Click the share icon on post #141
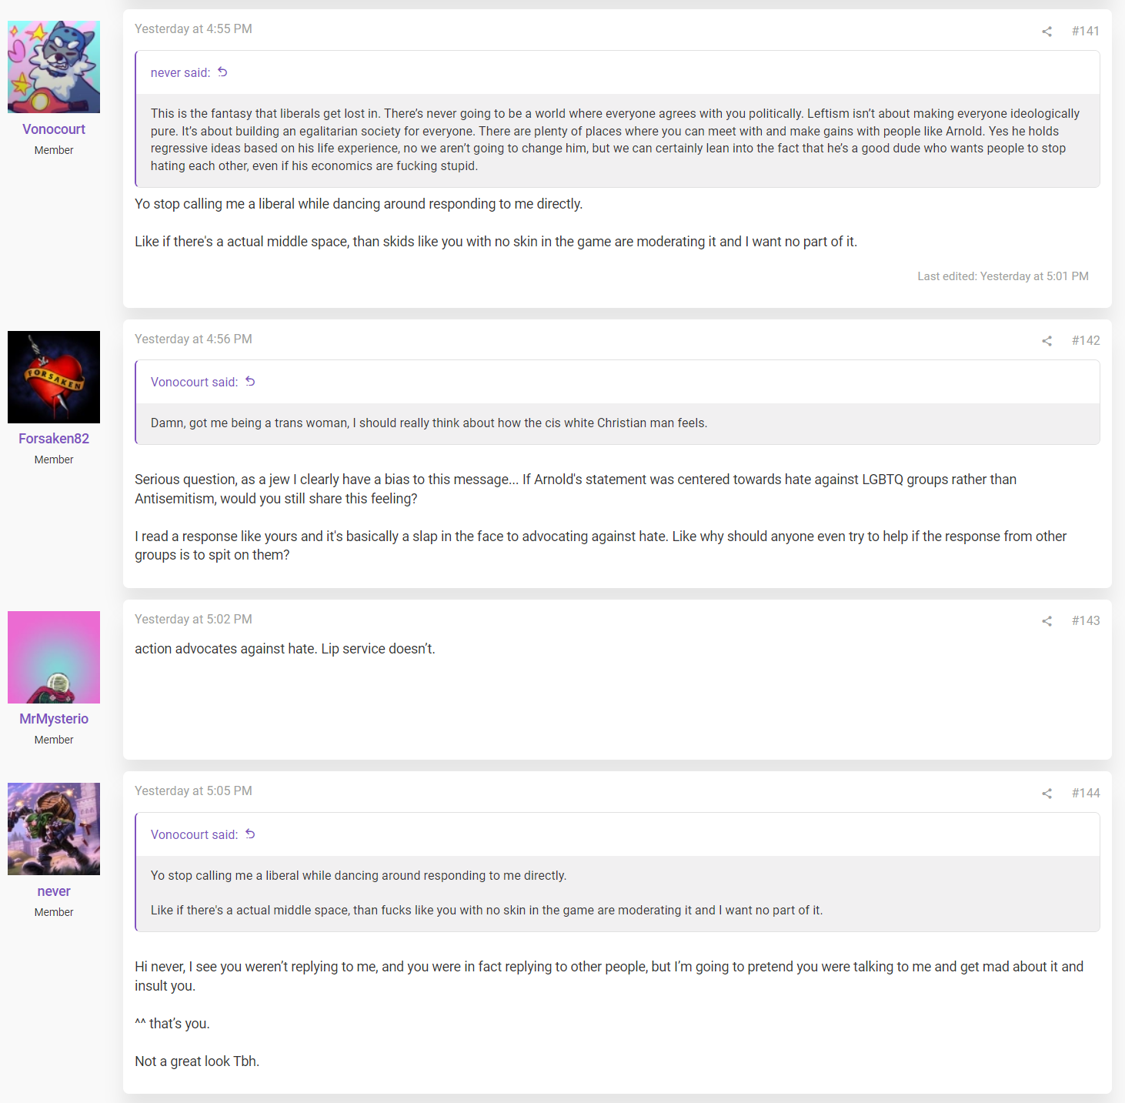 pyautogui.click(x=1047, y=32)
